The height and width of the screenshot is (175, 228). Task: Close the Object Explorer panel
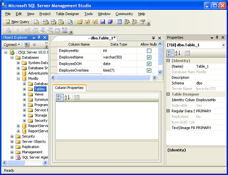45,38
